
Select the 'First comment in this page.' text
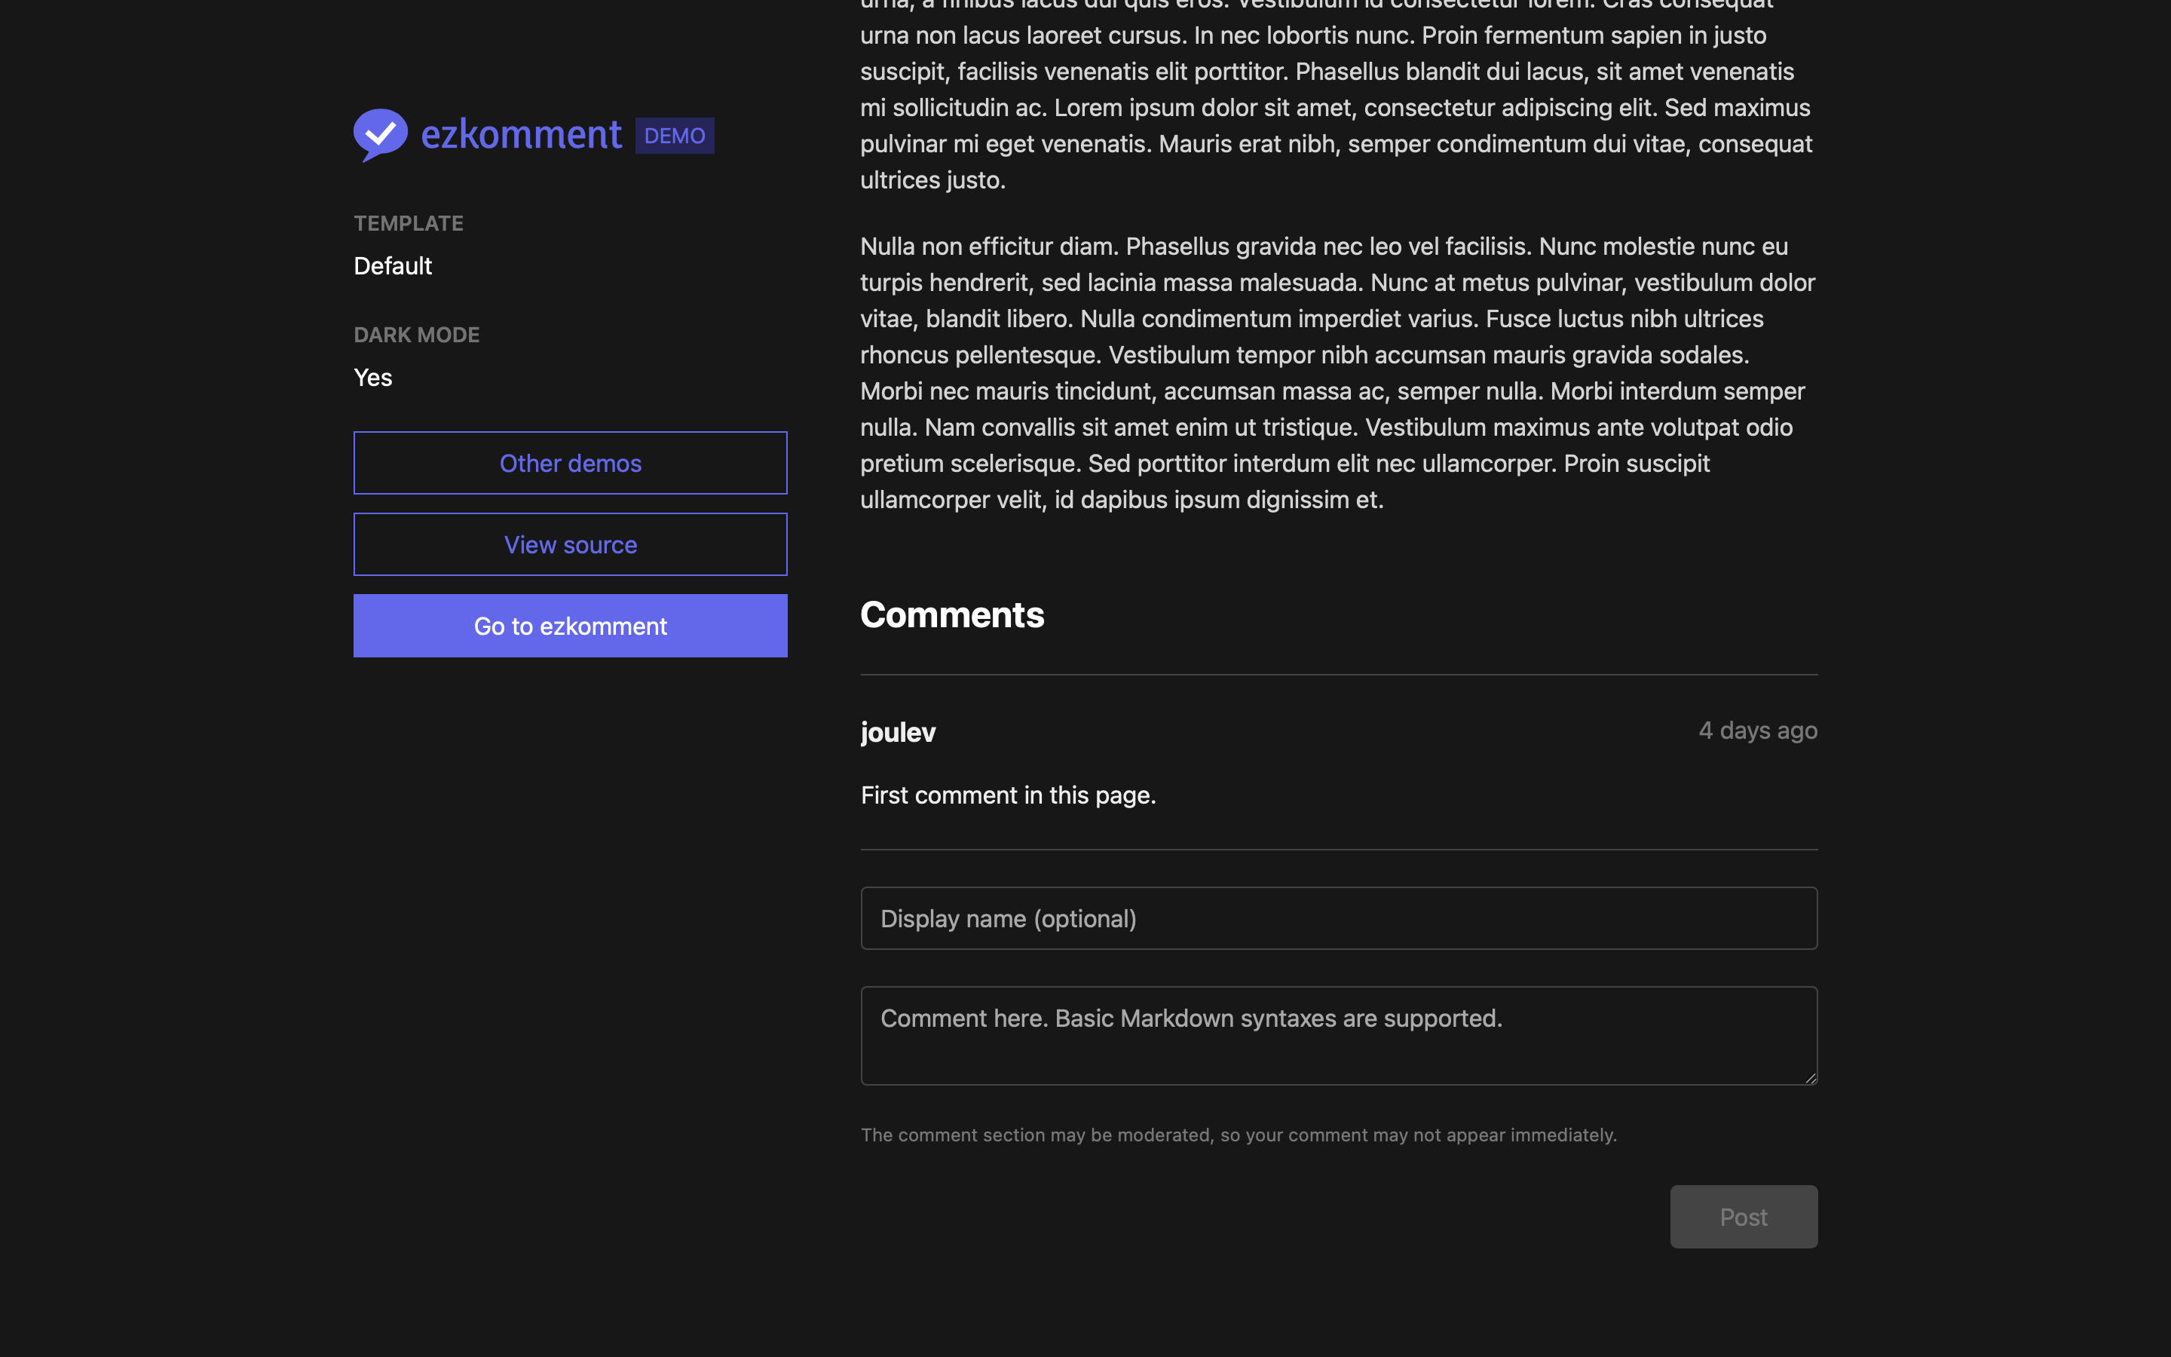point(1009,795)
